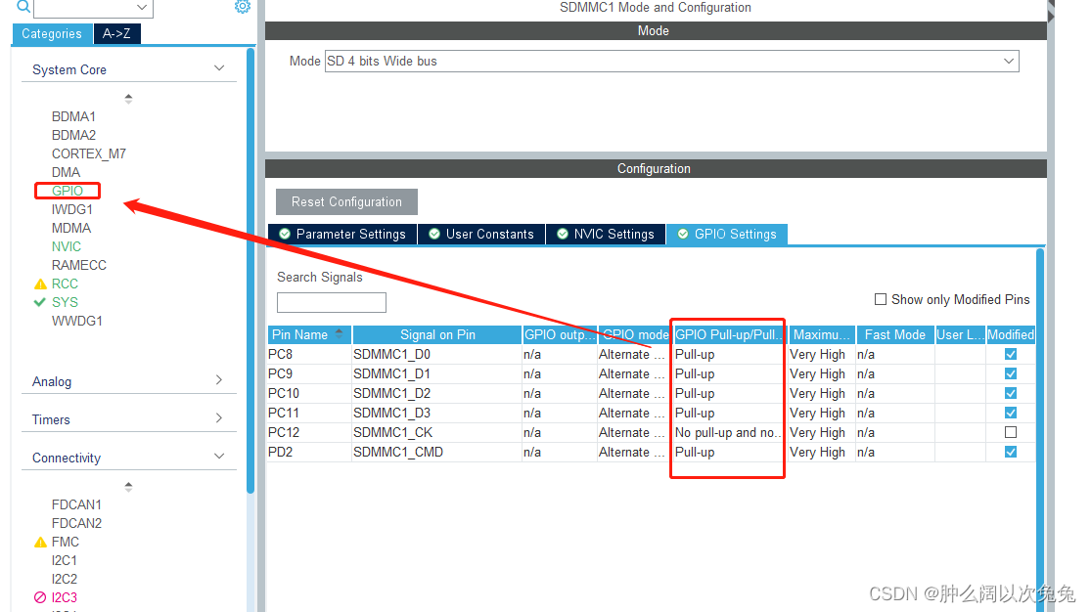Open the Parameter Settings tab
Screen dimensions: 1091x612
click(342, 235)
